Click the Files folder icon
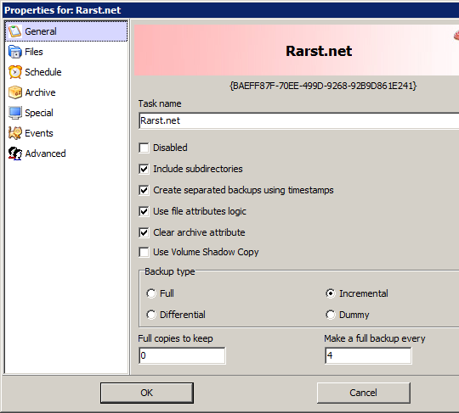459x413 pixels. [15, 52]
